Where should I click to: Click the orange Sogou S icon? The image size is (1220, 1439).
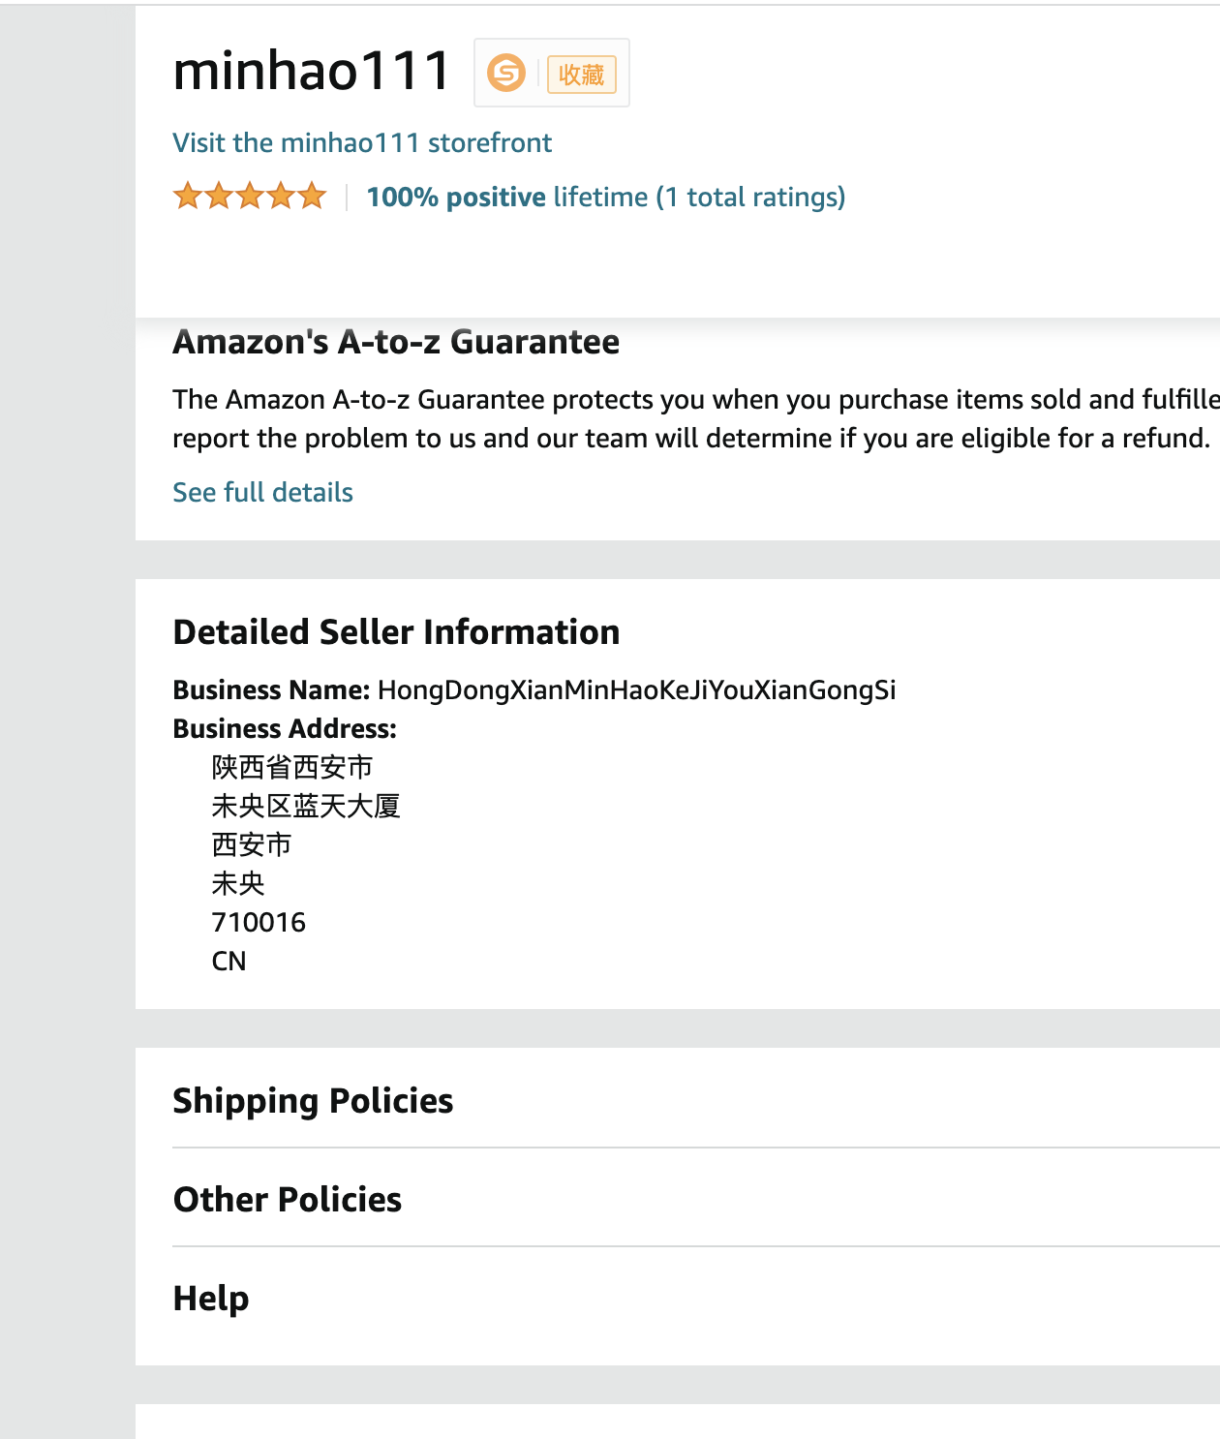click(x=505, y=73)
